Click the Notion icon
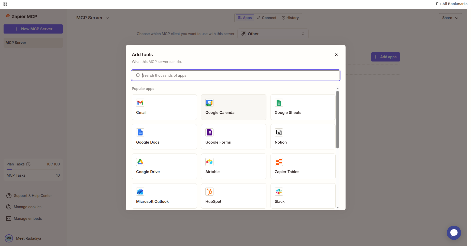The height and width of the screenshot is (246, 471). (x=279, y=132)
